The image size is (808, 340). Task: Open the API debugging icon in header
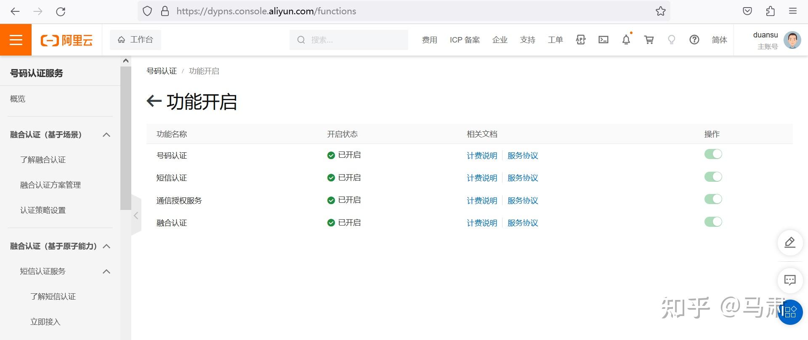click(581, 40)
